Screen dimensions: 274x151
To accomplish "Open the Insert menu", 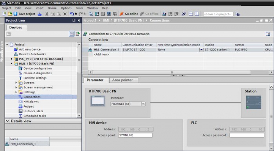I will pos(39,8).
